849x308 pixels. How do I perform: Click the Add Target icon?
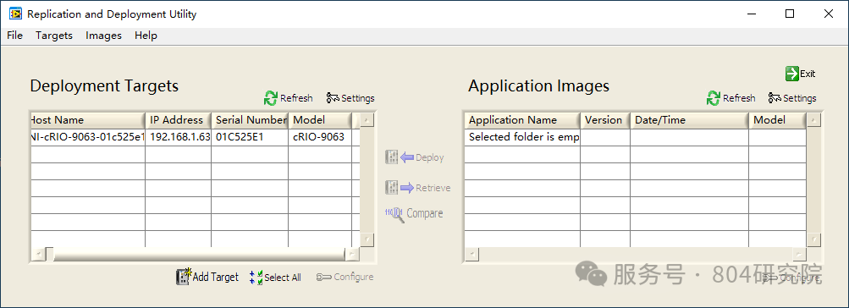(185, 277)
